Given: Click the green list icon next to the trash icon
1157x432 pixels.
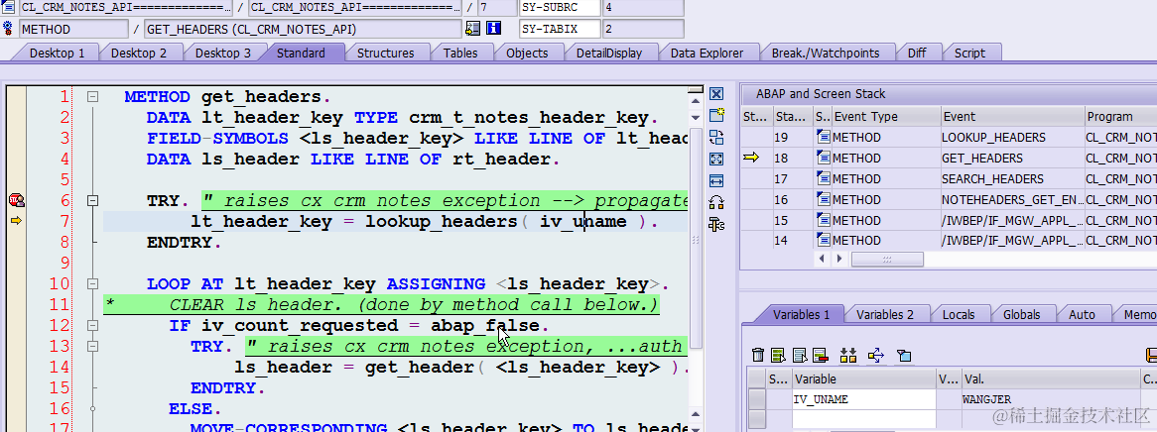Looking at the screenshot, I should click(778, 356).
